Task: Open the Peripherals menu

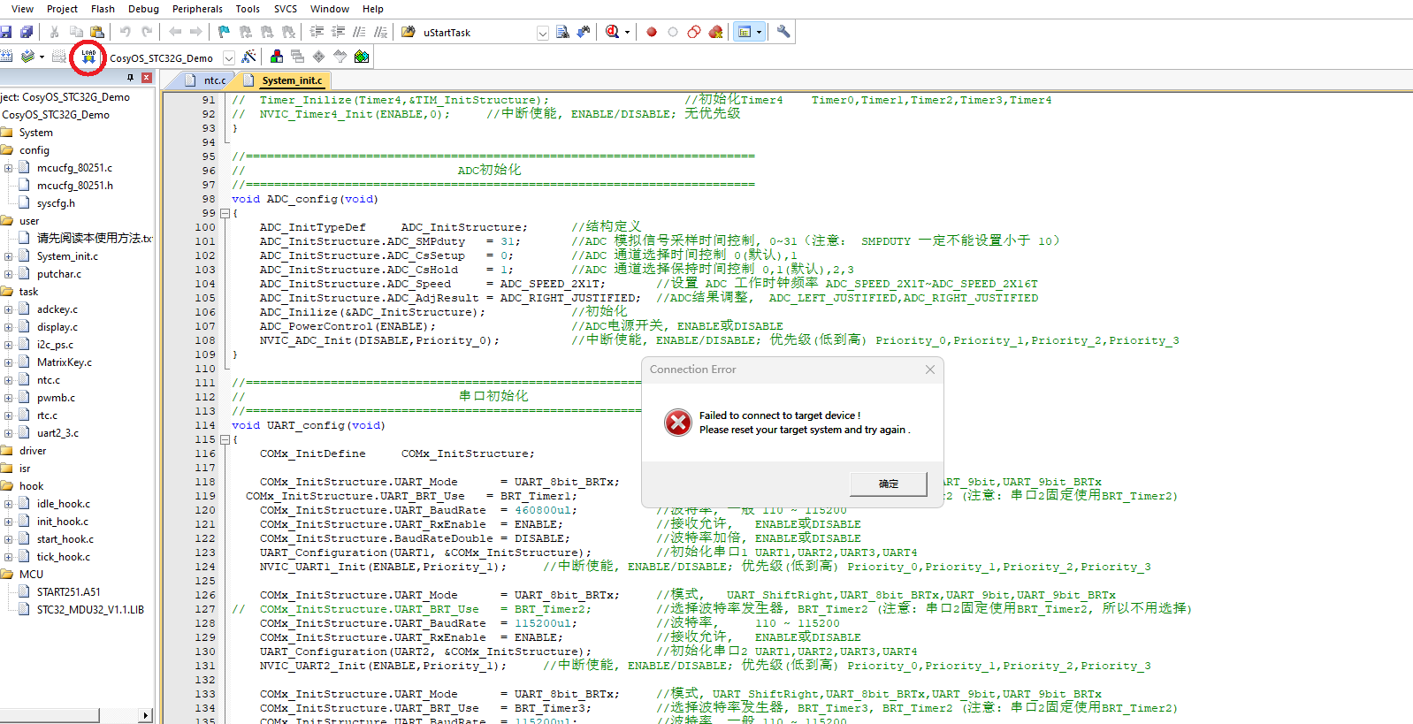Action: click(x=197, y=9)
